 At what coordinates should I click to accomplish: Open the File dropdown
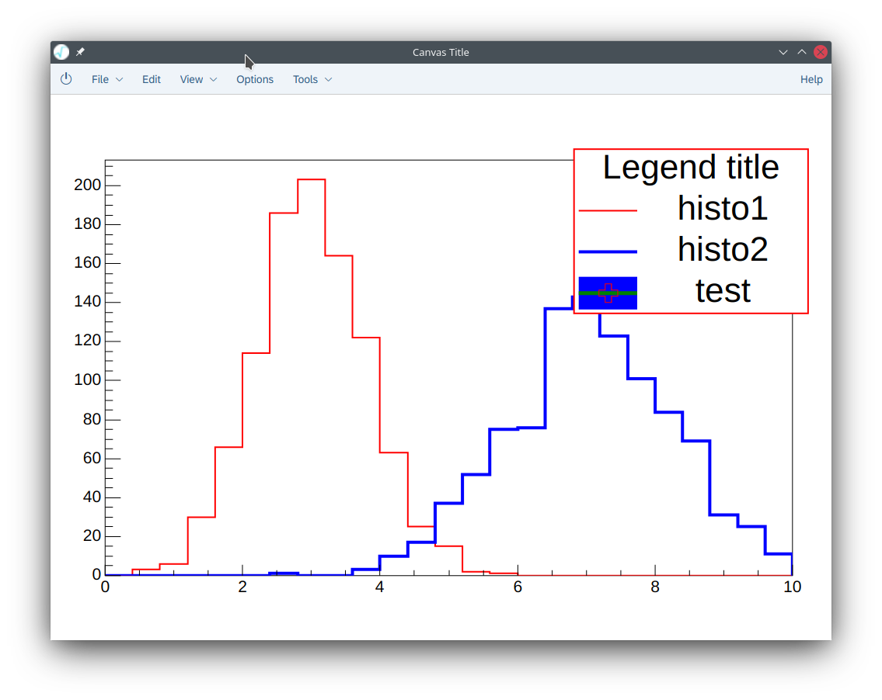[100, 79]
